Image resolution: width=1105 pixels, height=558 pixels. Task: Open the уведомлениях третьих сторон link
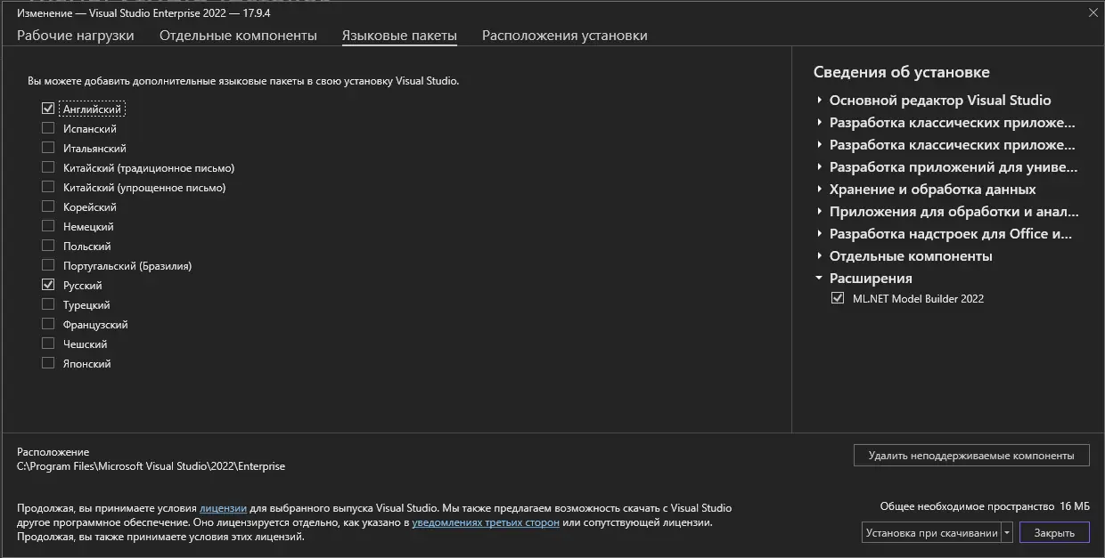point(486,522)
